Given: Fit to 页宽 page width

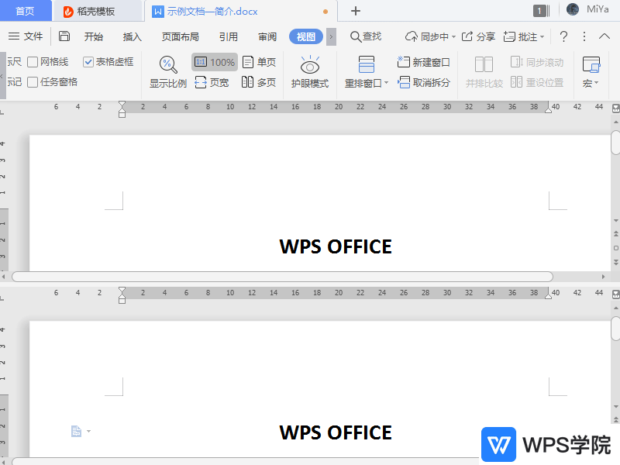Looking at the screenshot, I should [x=212, y=82].
